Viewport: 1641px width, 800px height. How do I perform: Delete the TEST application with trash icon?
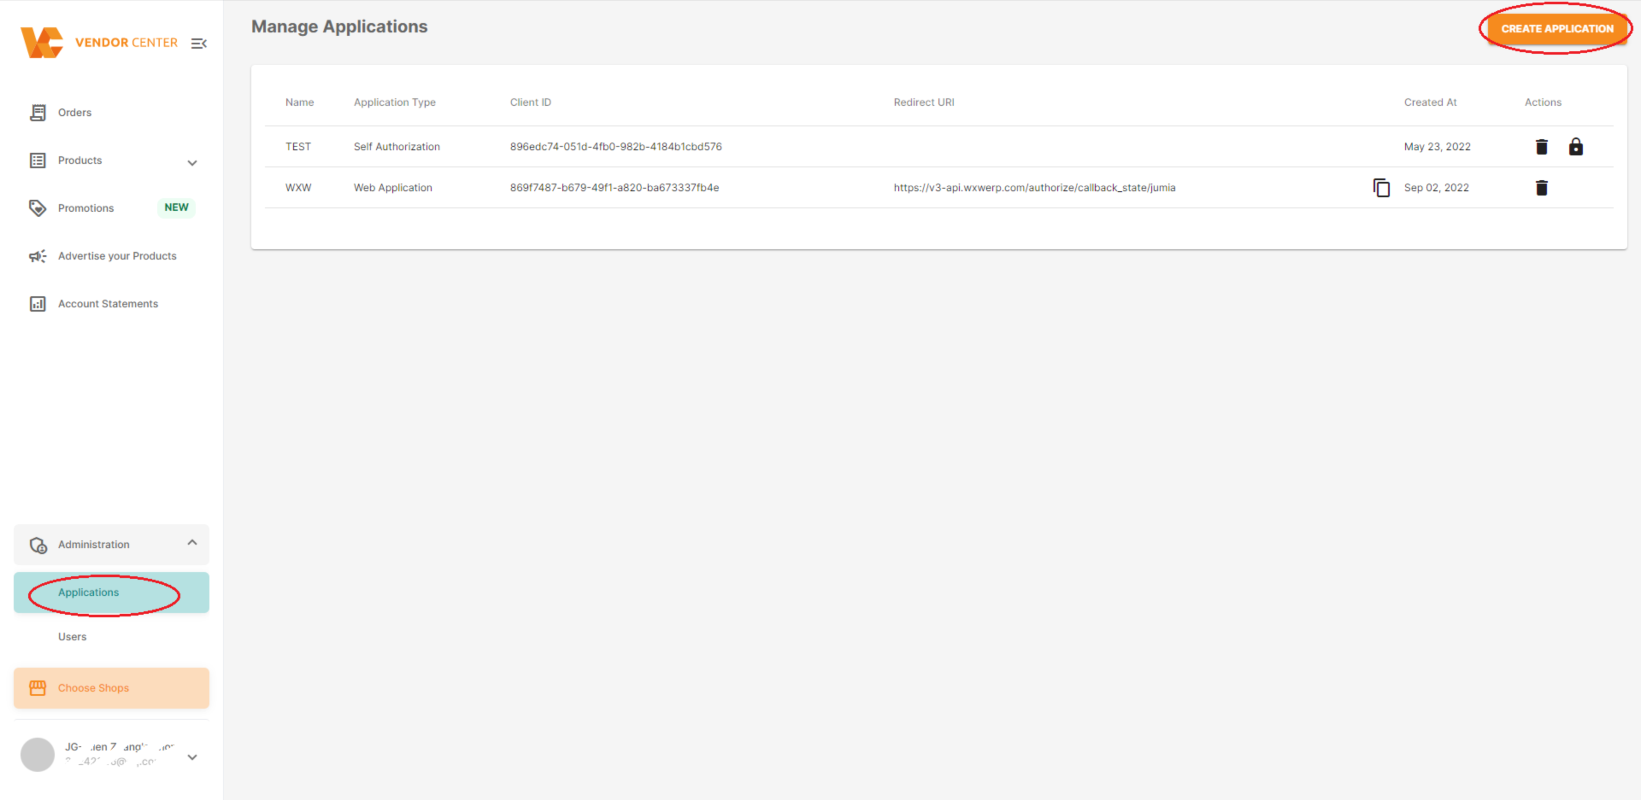click(x=1541, y=146)
